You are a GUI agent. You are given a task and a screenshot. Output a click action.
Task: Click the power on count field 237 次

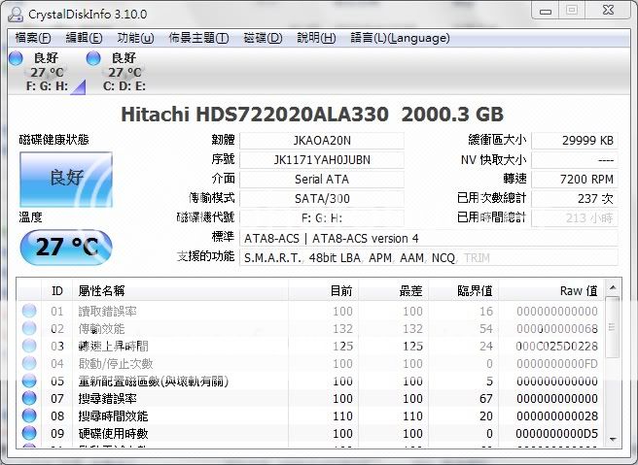click(x=575, y=199)
